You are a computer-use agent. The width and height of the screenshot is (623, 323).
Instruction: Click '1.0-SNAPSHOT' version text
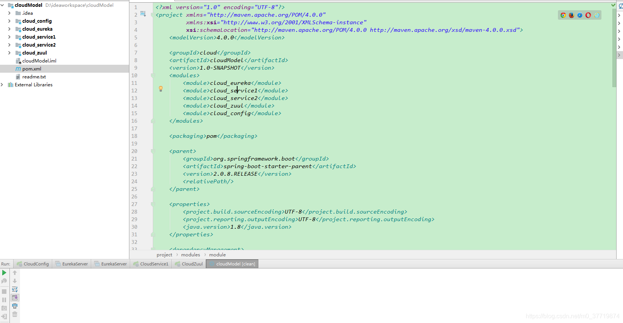click(x=220, y=68)
